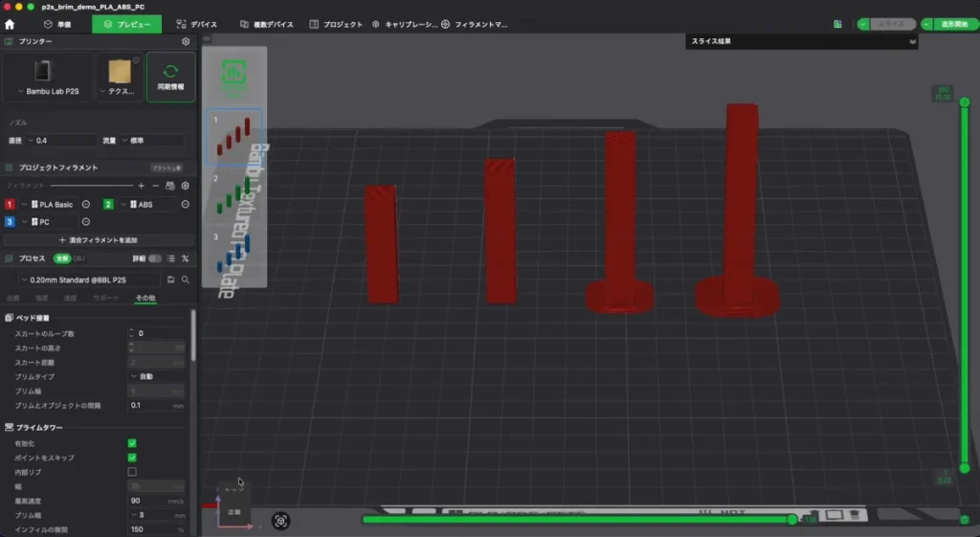Click the horizontal move slider handle
The image size is (980, 537).
pyautogui.click(x=791, y=520)
